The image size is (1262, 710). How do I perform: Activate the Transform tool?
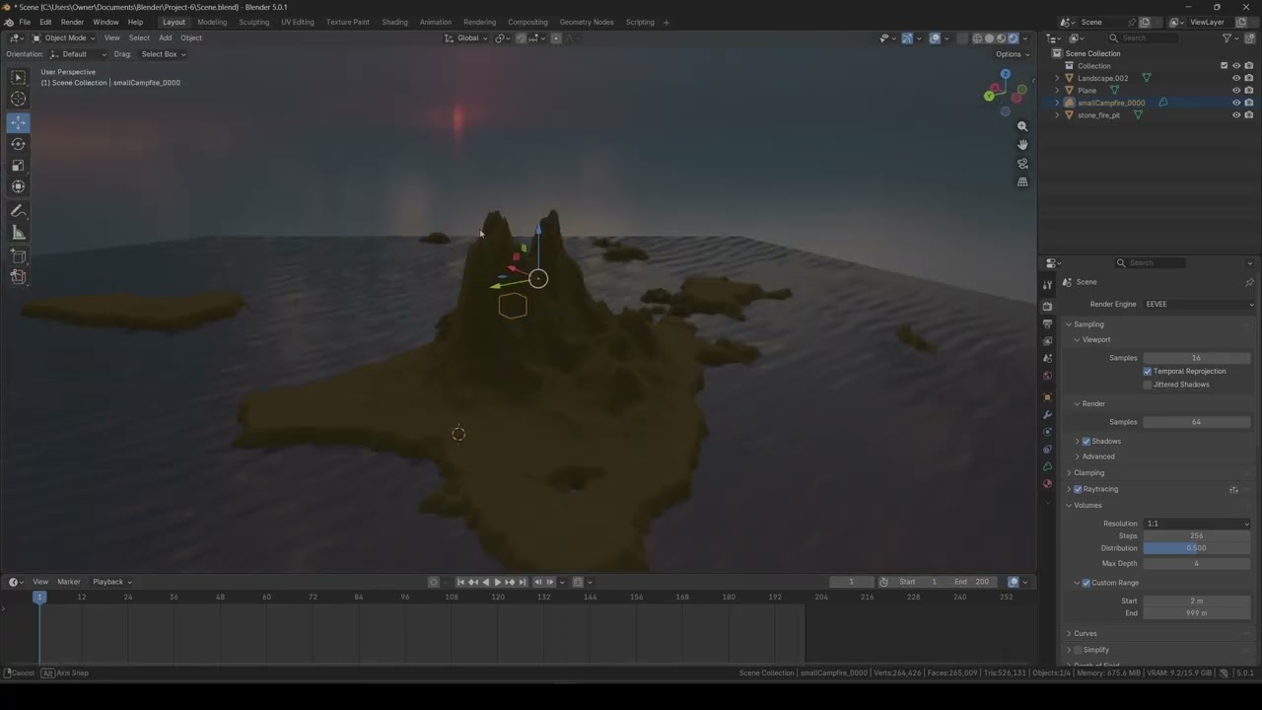[x=18, y=186]
